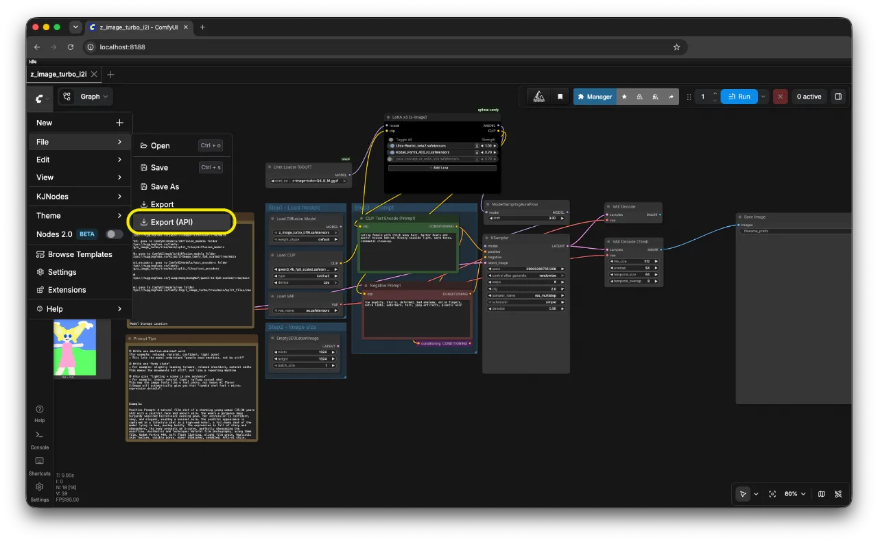Image resolution: width=878 pixels, height=542 pixels.
Task: Close the z_image_turbo_i2i workflow tab
Action: [94, 74]
